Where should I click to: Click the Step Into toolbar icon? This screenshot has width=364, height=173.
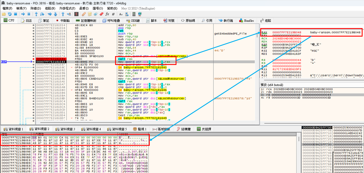pos(36,14)
